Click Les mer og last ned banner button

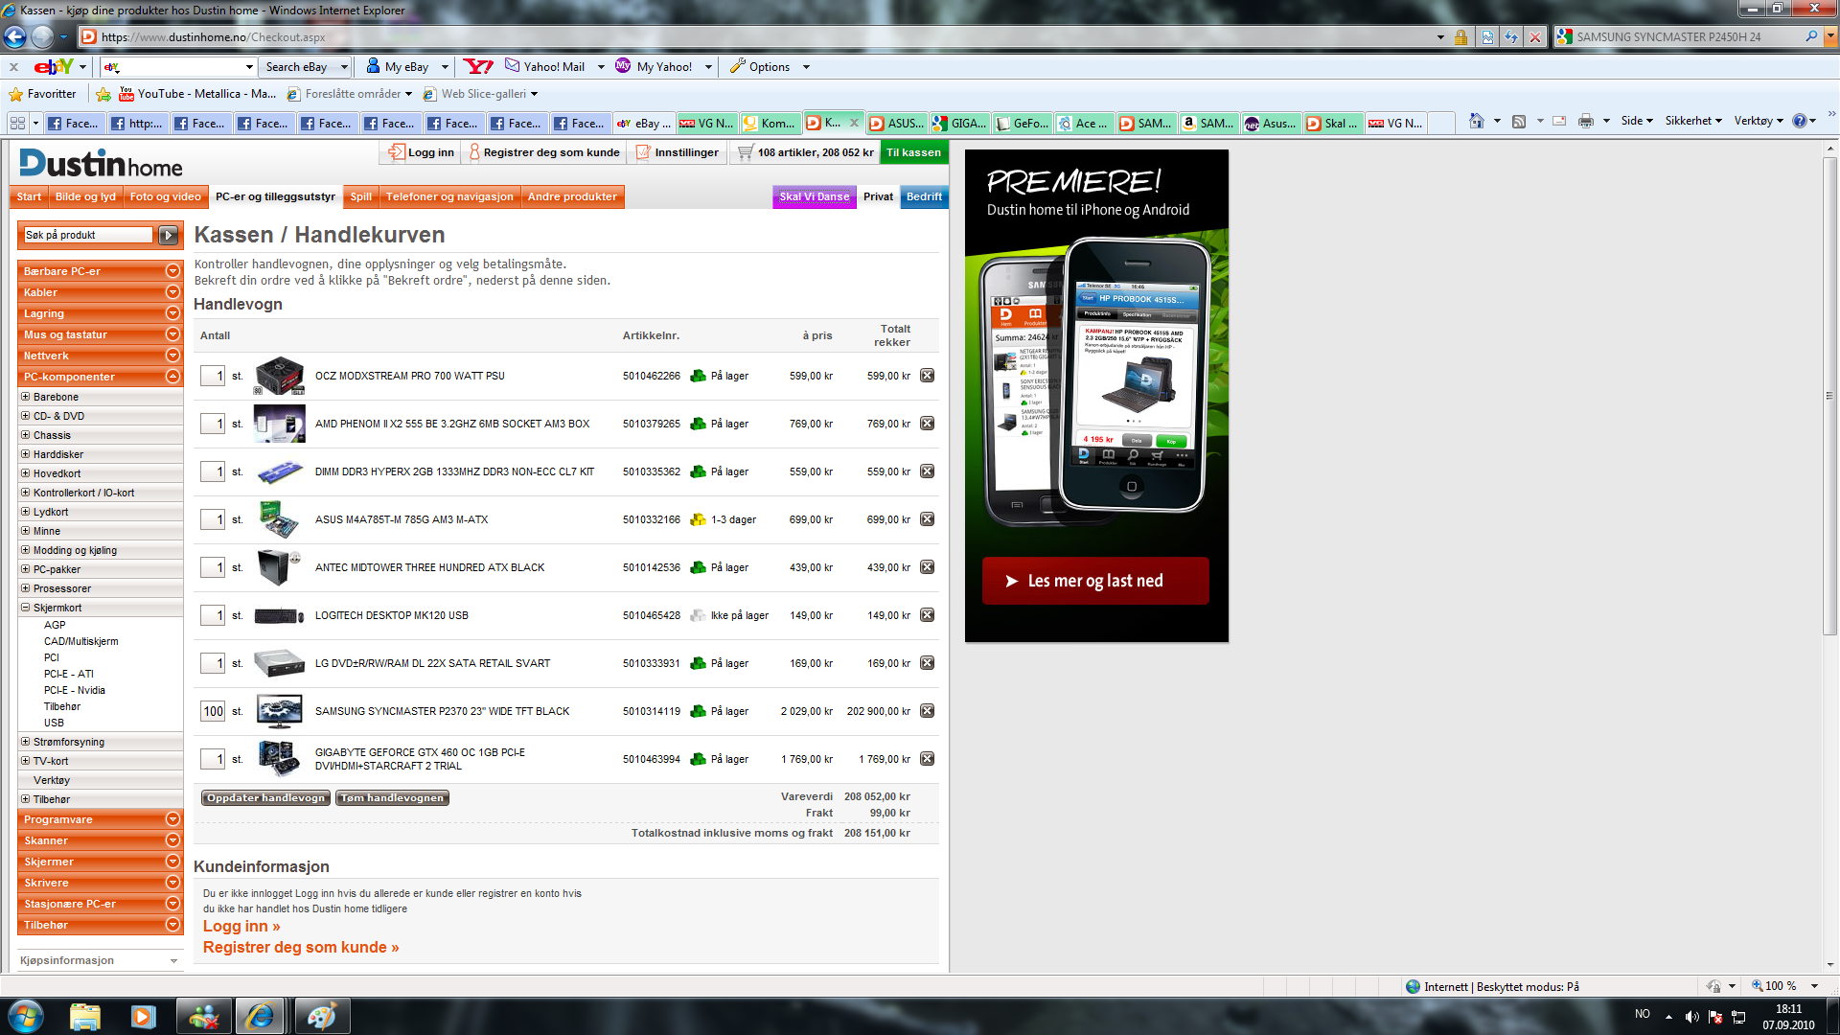[1095, 581]
